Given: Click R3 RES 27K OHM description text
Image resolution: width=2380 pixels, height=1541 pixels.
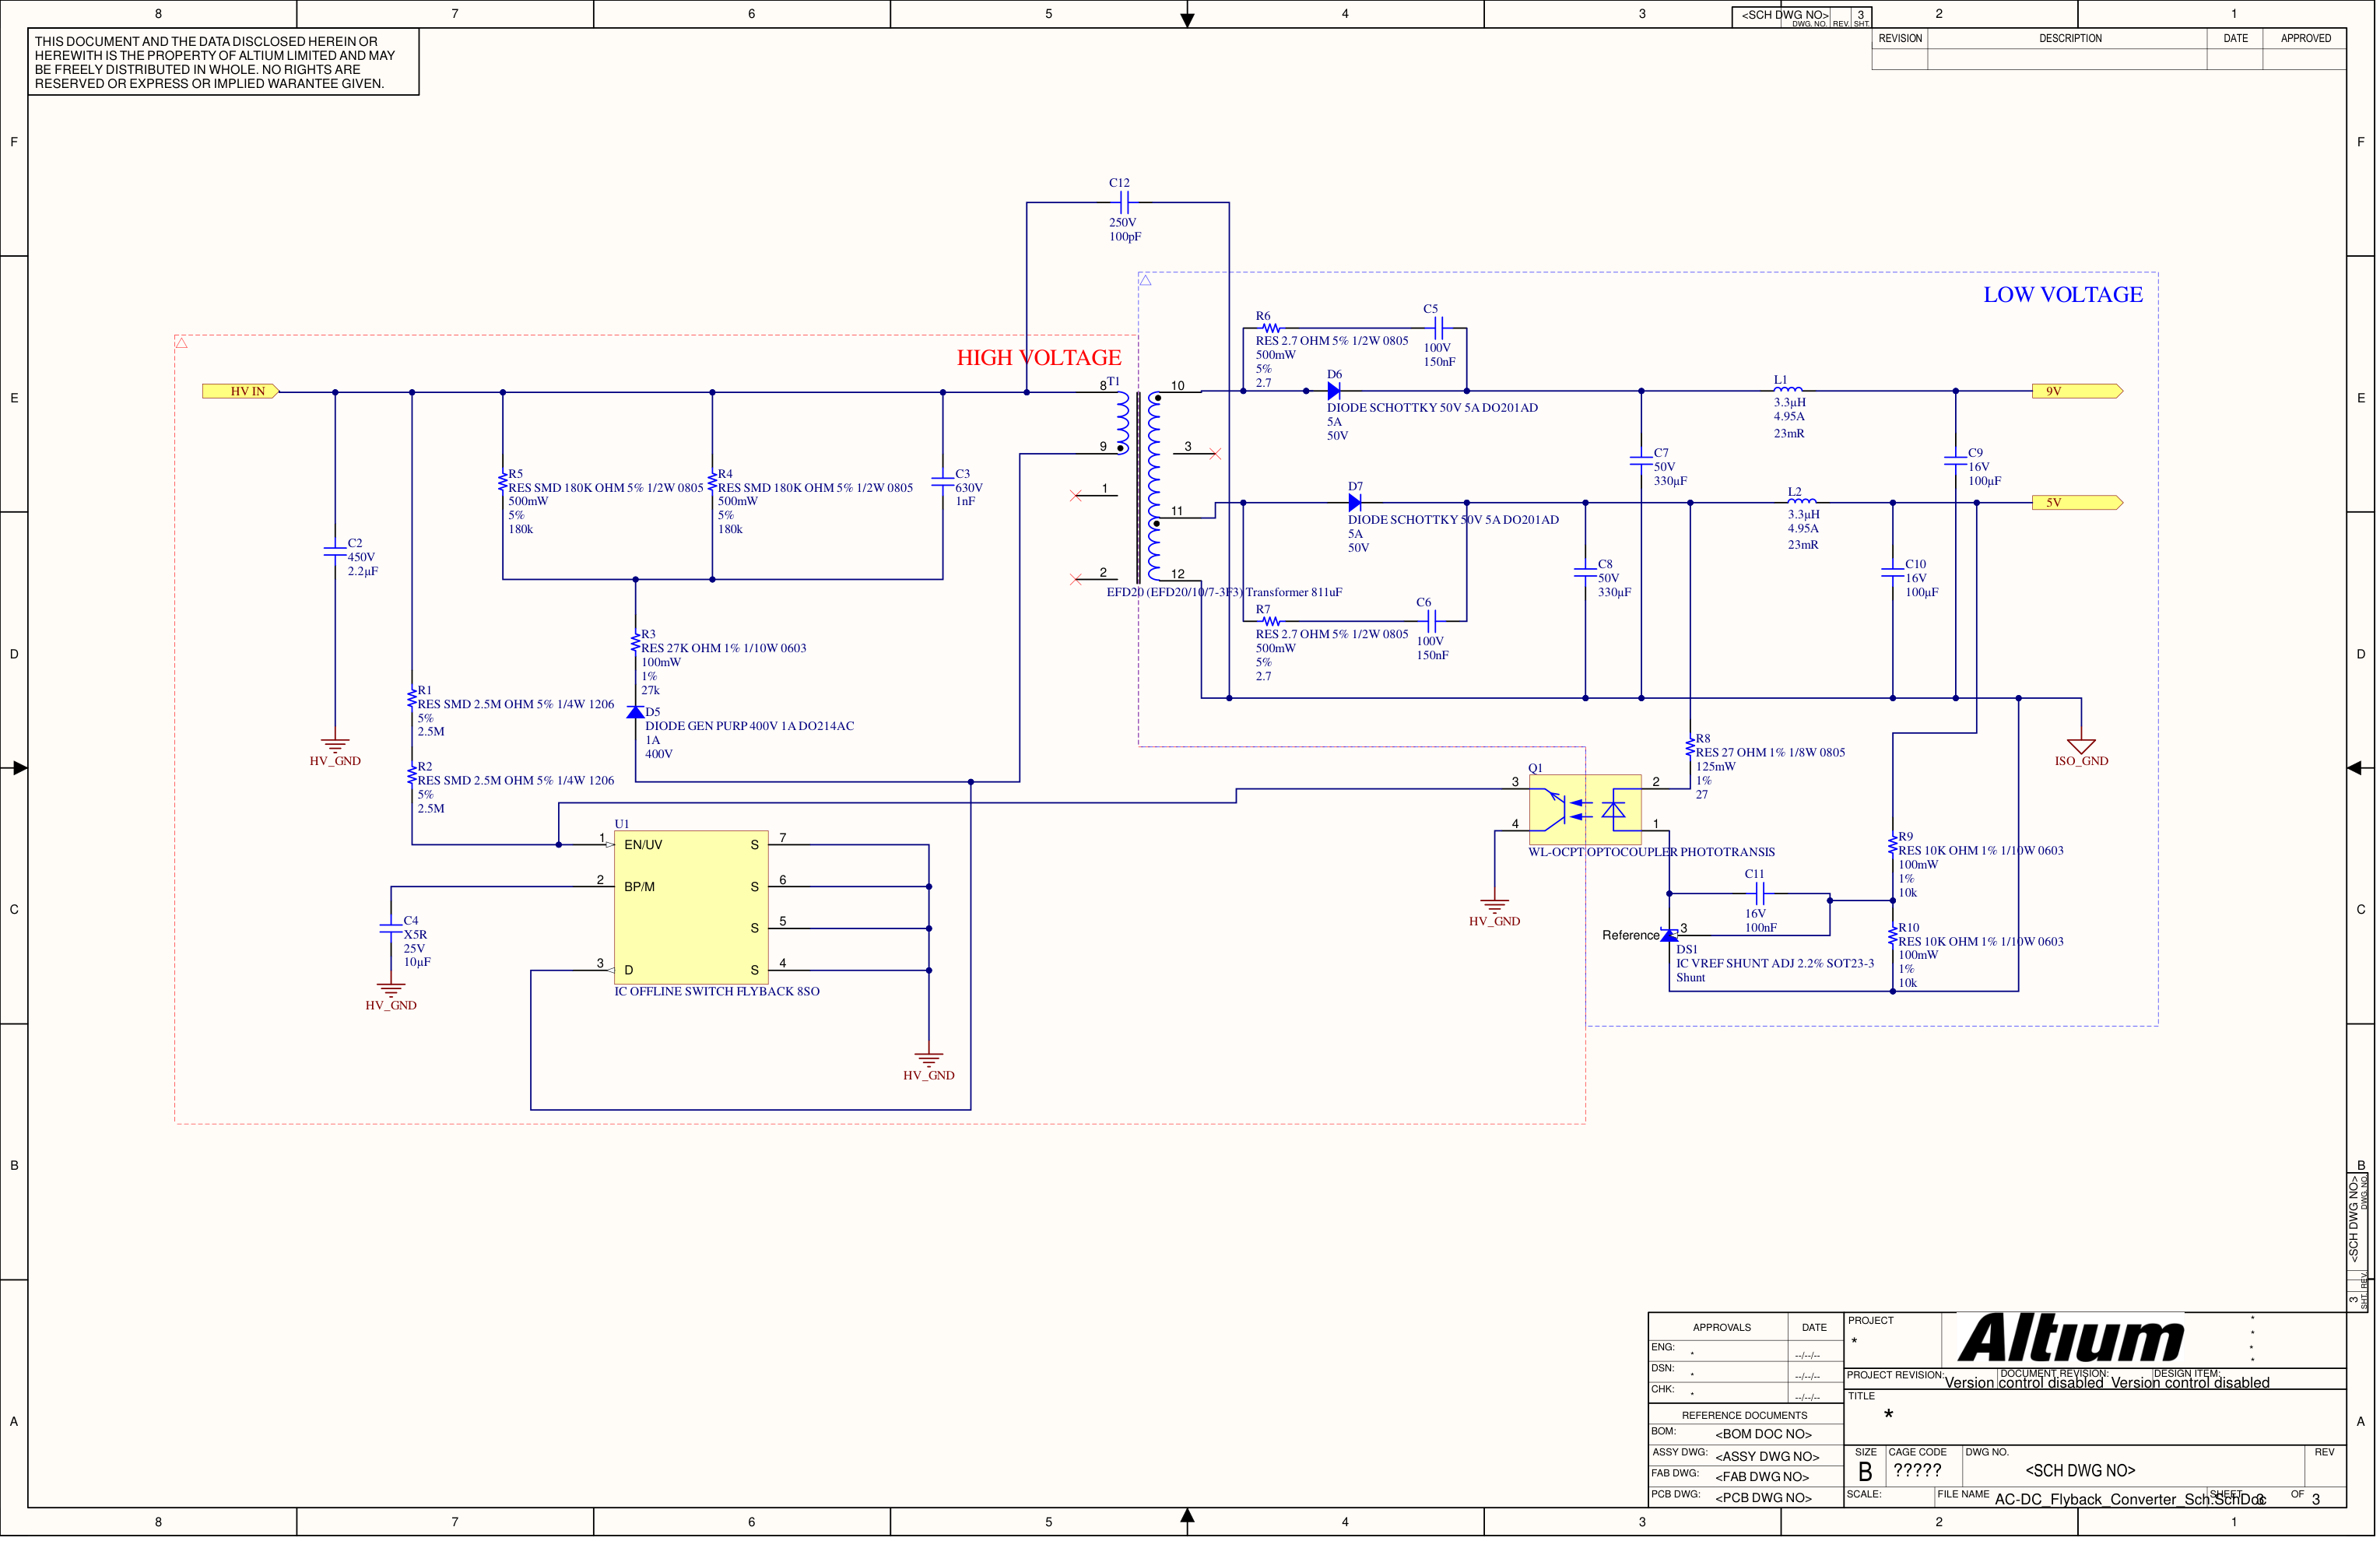Looking at the screenshot, I should click(x=723, y=648).
